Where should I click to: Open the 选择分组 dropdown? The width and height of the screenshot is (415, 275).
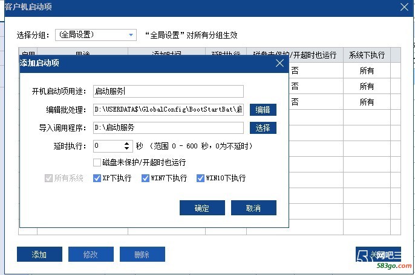[96, 35]
